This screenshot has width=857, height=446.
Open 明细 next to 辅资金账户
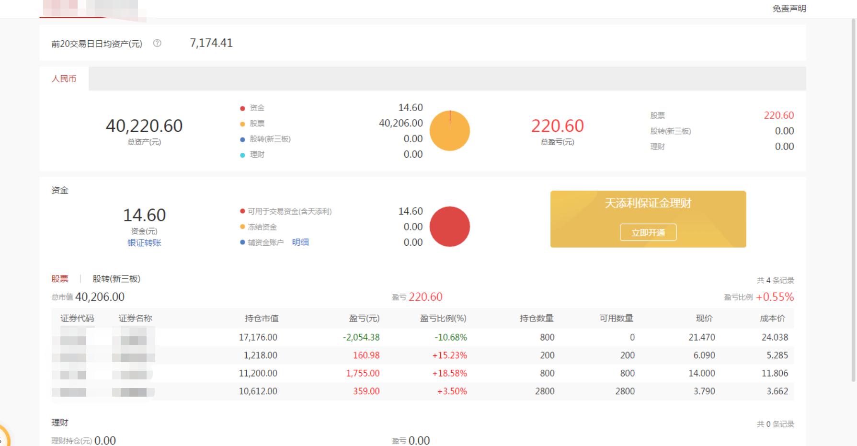click(x=300, y=242)
